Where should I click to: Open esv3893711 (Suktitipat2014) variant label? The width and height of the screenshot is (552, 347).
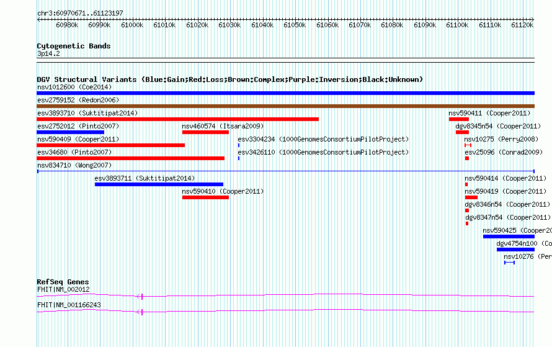click(145, 178)
